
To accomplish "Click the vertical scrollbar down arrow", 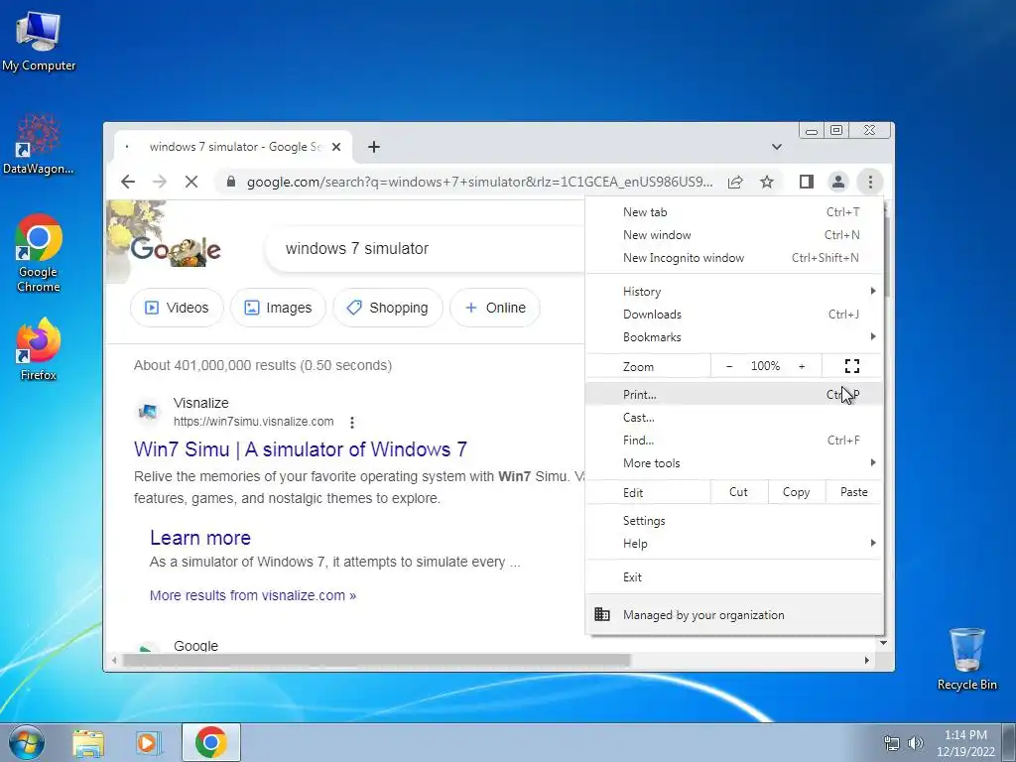I will 883,643.
